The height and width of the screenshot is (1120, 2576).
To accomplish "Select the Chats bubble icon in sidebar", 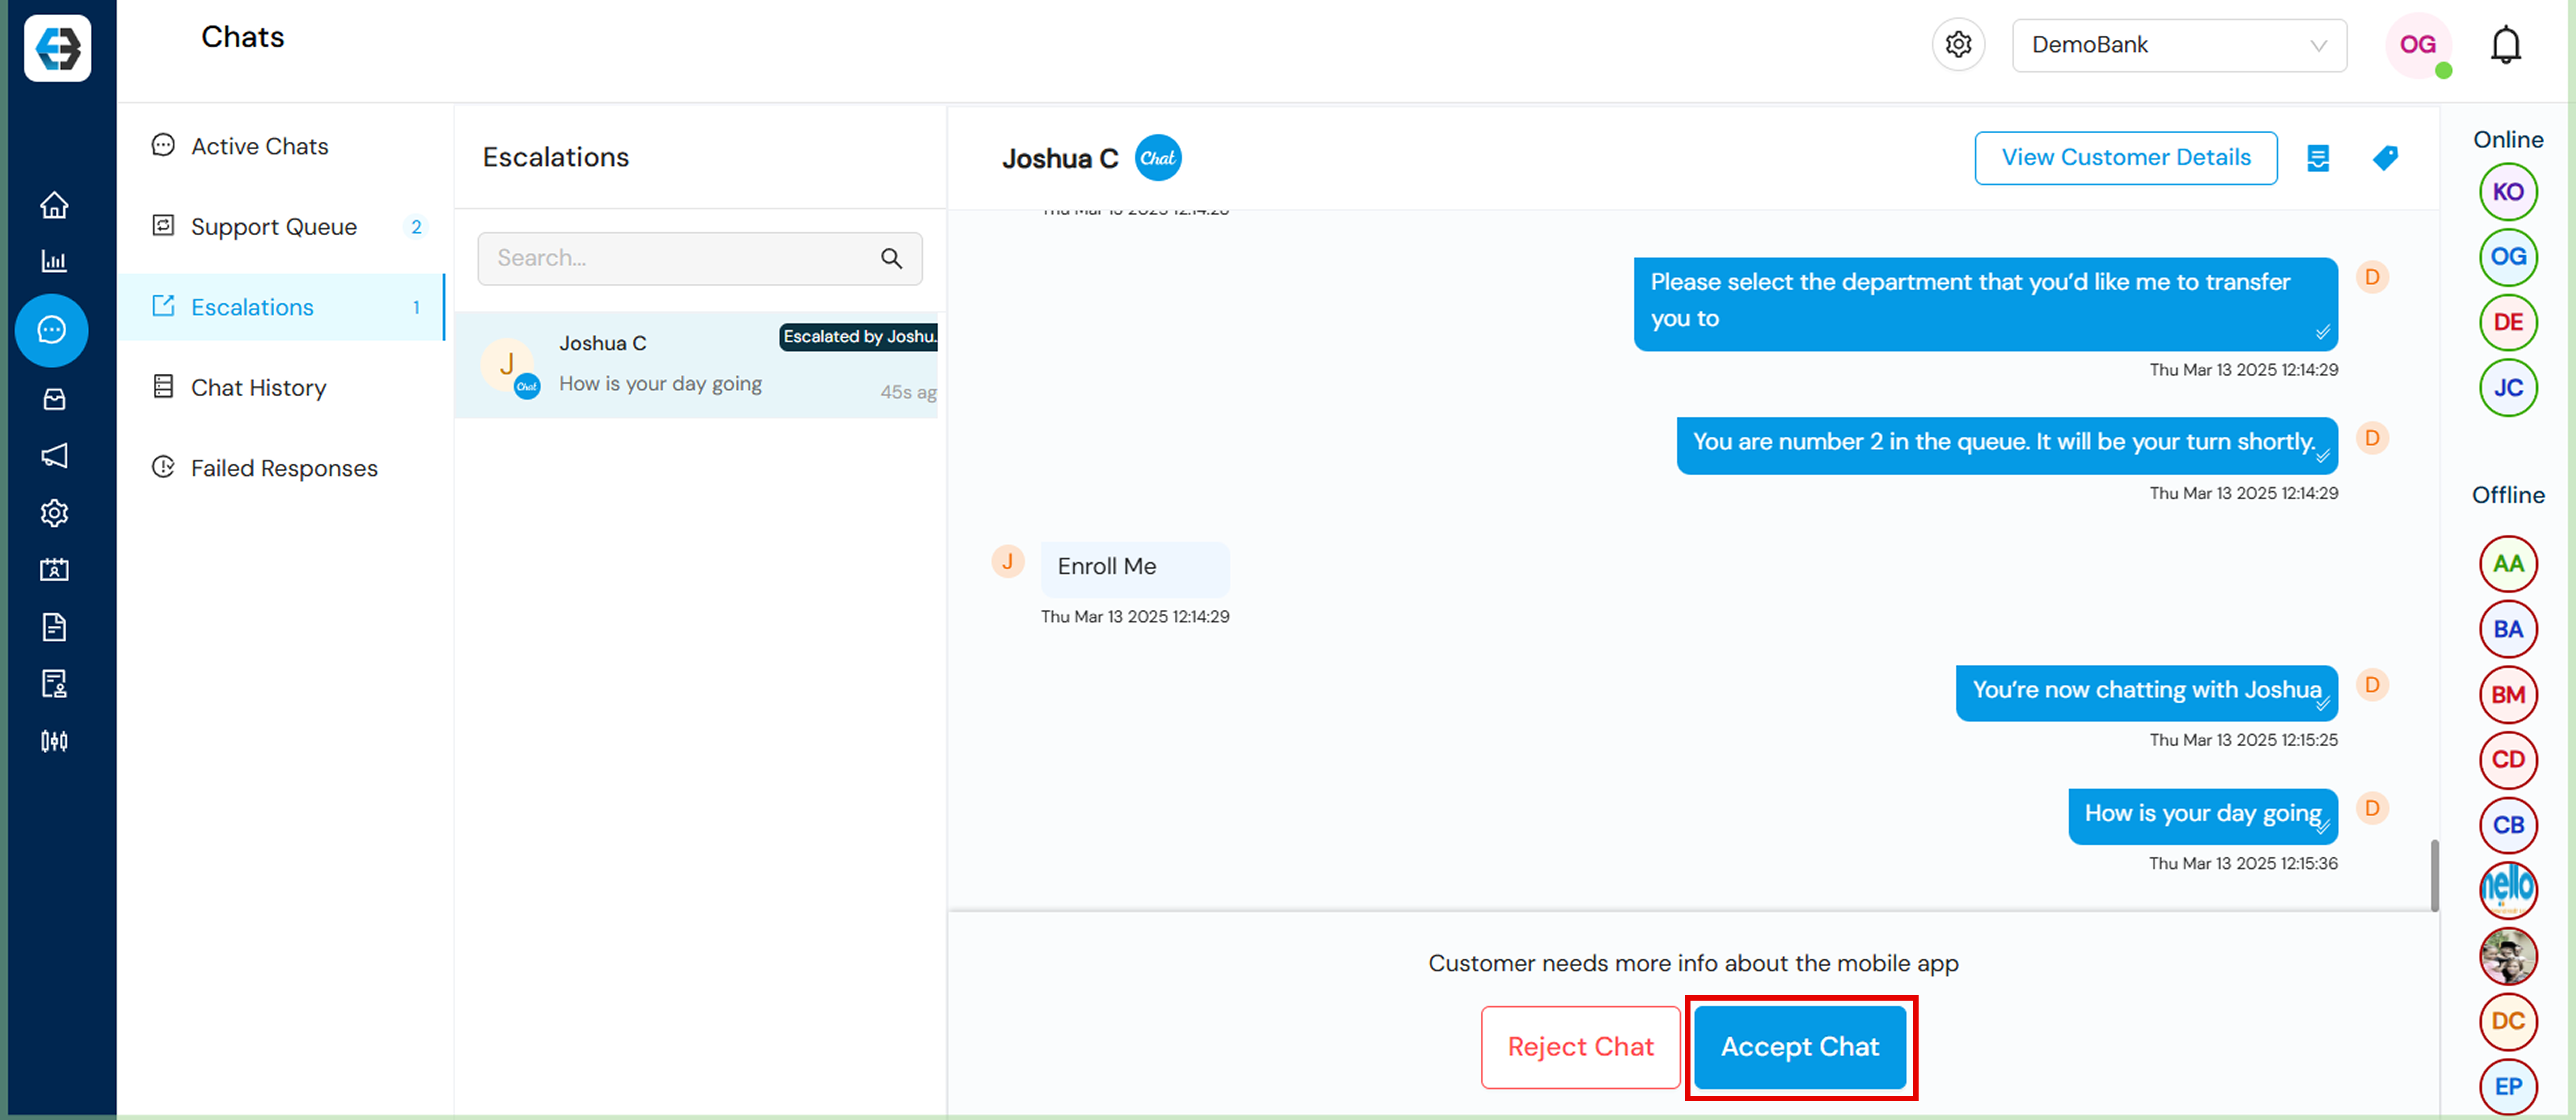I will (x=52, y=330).
